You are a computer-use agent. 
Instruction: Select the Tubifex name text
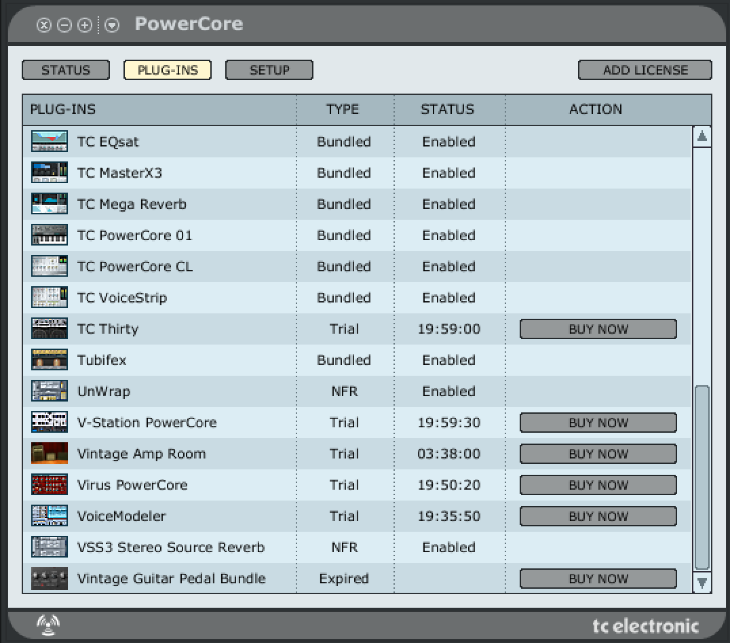(x=102, y=360)
